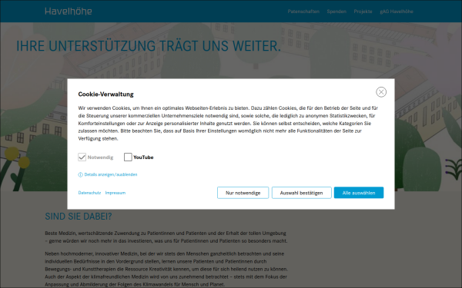Click the Nur notwendige button
462x288 pixels.
[x=243, y=193]
